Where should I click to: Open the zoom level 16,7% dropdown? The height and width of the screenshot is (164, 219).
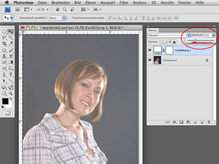click(x=47, y=10)
